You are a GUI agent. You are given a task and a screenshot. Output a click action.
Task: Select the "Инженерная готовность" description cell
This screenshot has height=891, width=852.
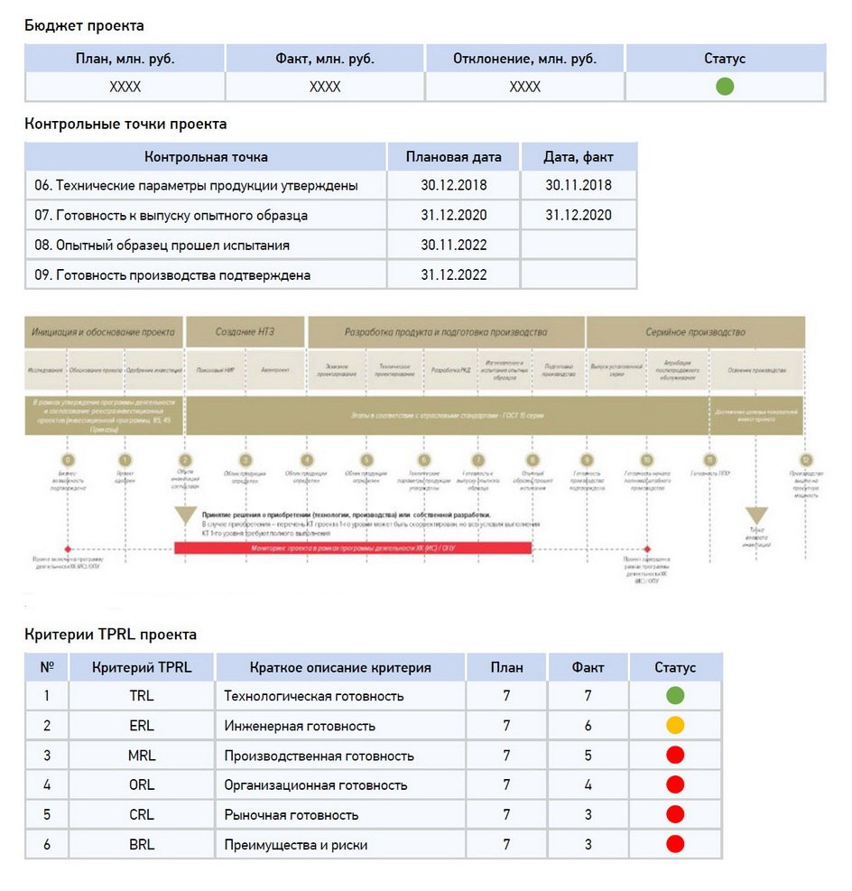click(x=341, y=726)
